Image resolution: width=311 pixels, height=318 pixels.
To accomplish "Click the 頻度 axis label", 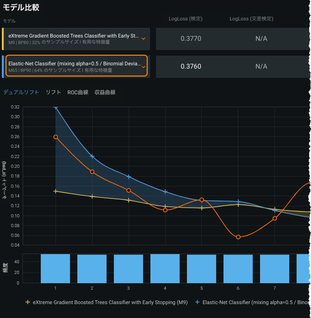I will tap(6, 267).
